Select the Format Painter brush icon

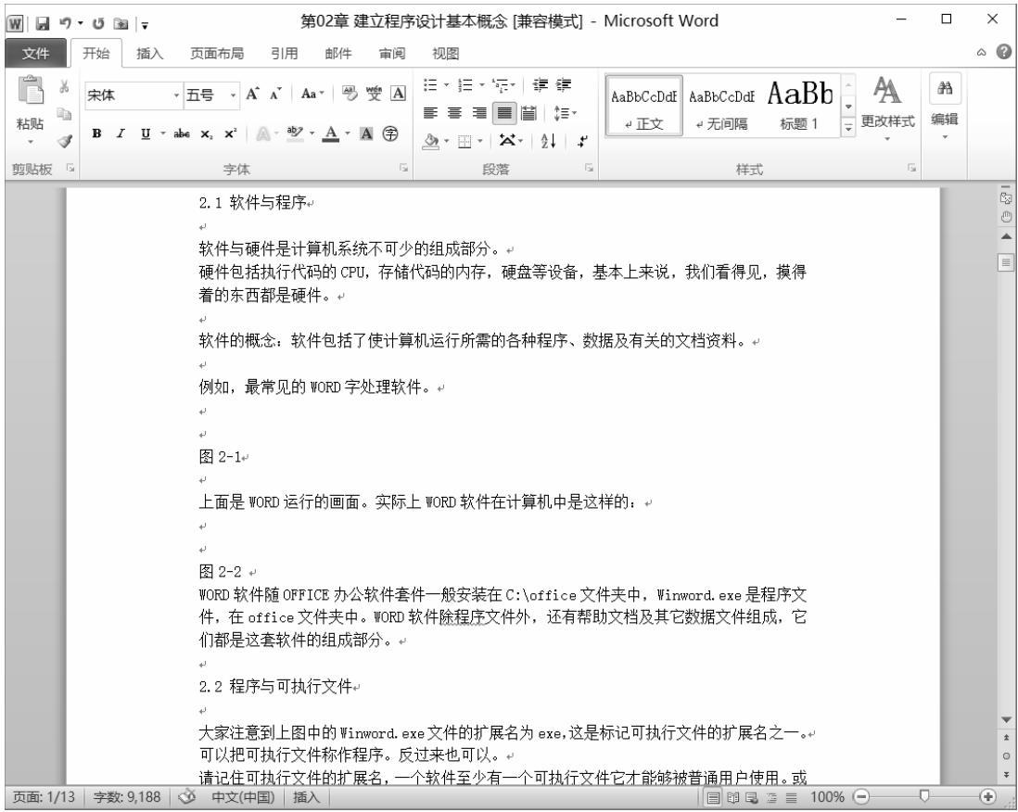[64, 141]
